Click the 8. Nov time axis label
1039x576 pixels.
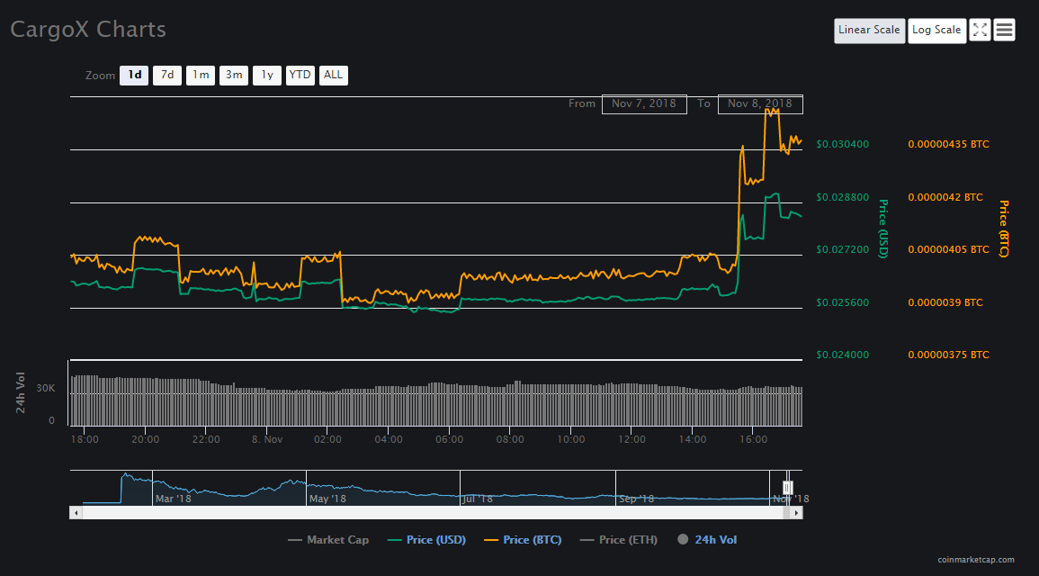267,439
